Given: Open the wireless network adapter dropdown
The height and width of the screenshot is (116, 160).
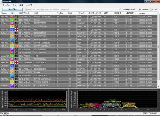Looking at the screenshot, I should point(73,10).
